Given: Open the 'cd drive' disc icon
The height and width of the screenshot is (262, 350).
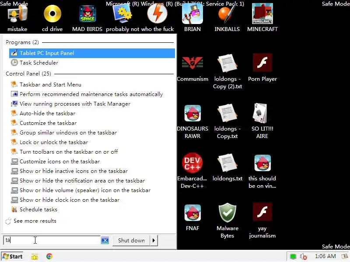Looking at the screenshot, I should [52, 14].
